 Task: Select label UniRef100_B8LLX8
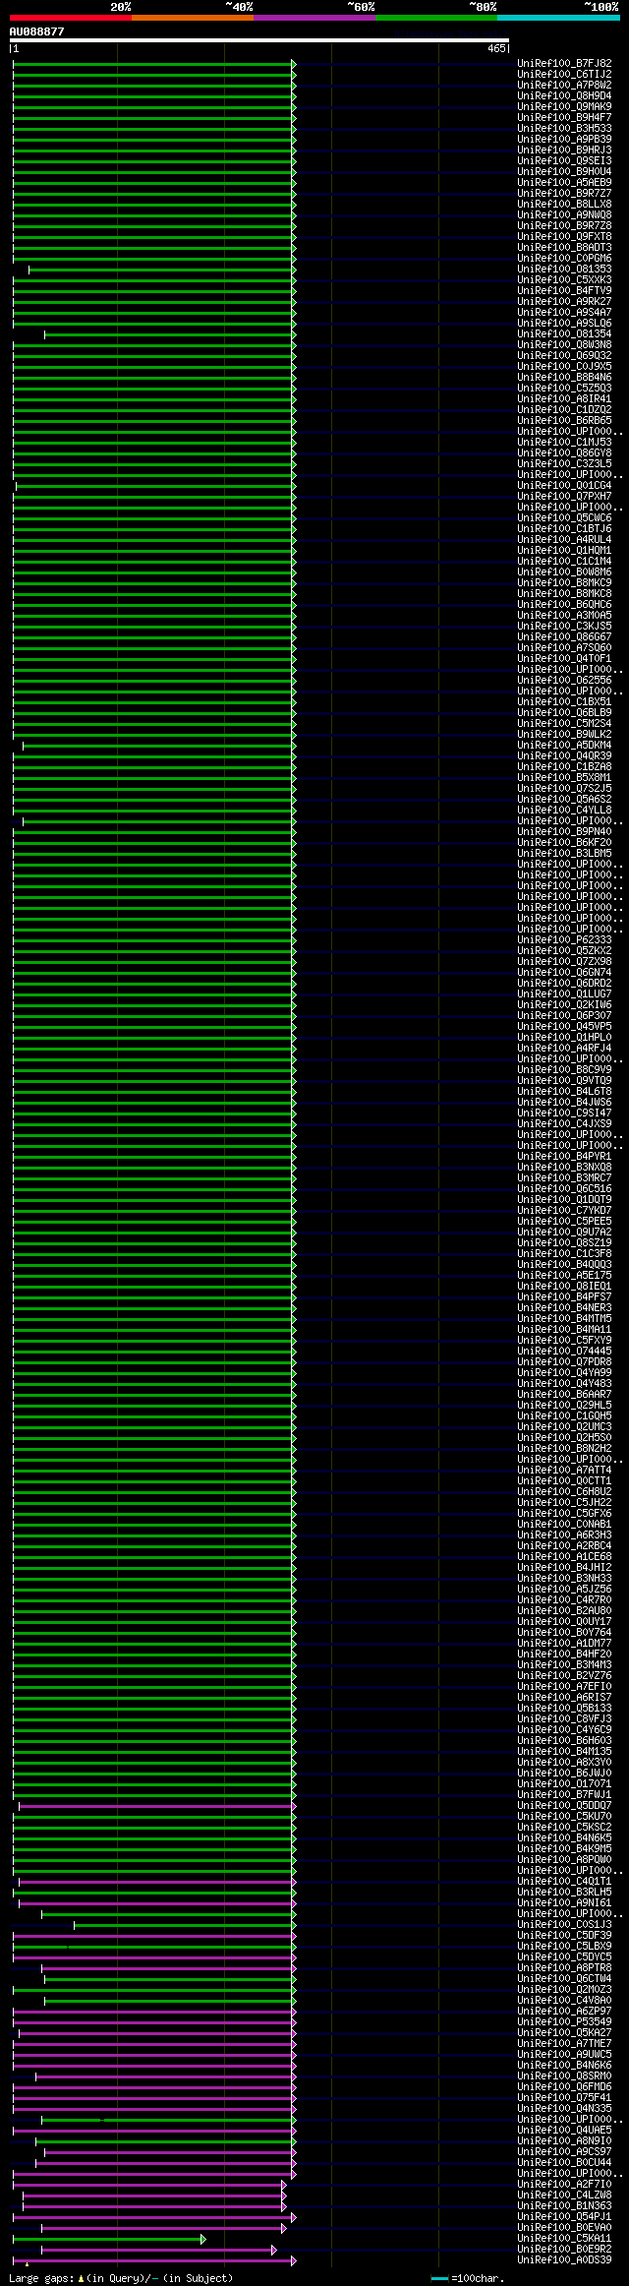(x=564, y=205)
